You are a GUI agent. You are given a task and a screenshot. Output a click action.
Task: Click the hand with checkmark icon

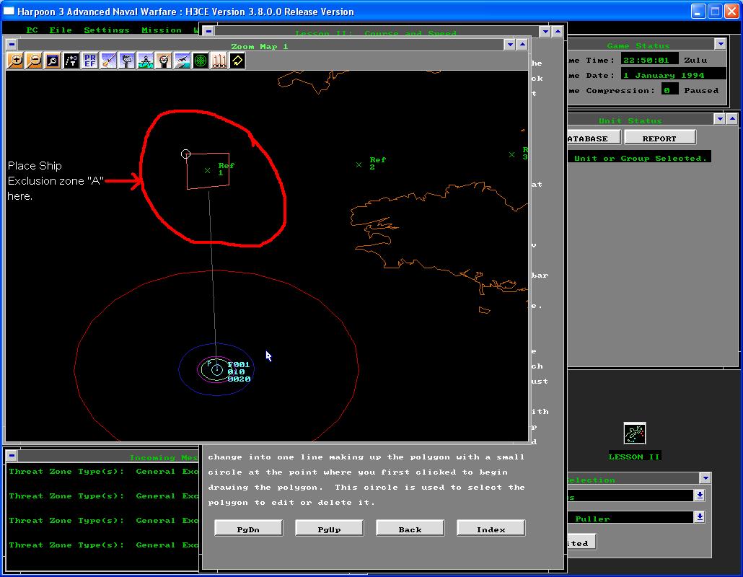coord(164,61)
